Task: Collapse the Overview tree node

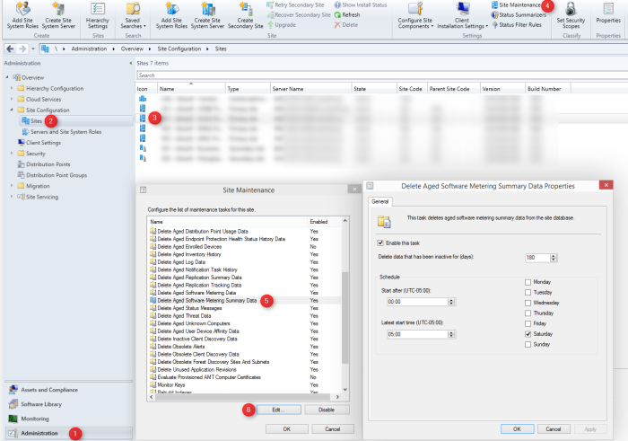Action: coord(7,77)
